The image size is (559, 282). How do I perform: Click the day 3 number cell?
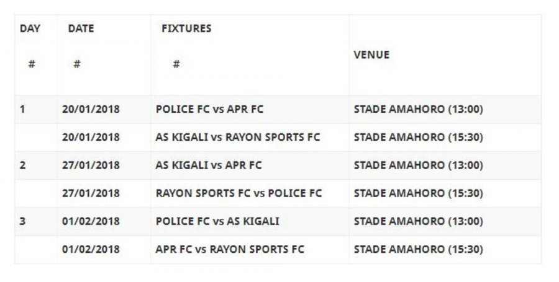(22, 221)
